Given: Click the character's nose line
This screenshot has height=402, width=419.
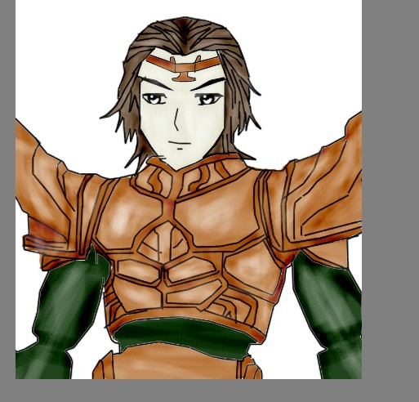Looking at the screenshot, I should [x=176, y=119].
